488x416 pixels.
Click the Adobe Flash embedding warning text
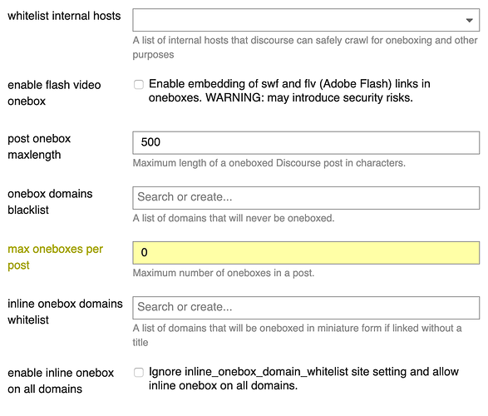289,91
